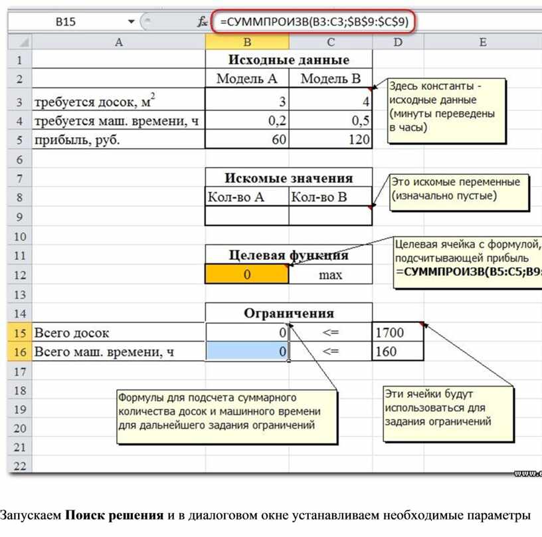
Task: Click the comment 'Эти ячейки будут использоваться'
Action: [448, 413]
